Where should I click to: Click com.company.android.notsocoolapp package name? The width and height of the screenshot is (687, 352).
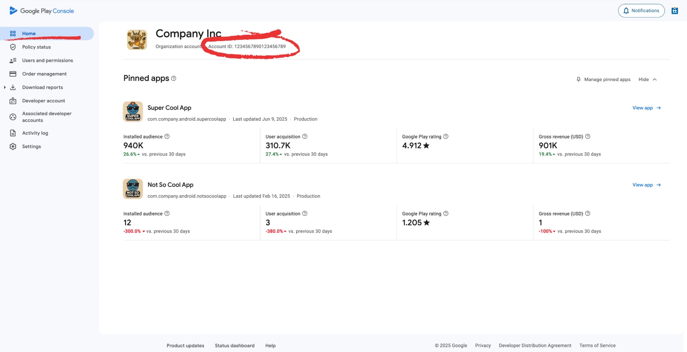coord(187,196)
